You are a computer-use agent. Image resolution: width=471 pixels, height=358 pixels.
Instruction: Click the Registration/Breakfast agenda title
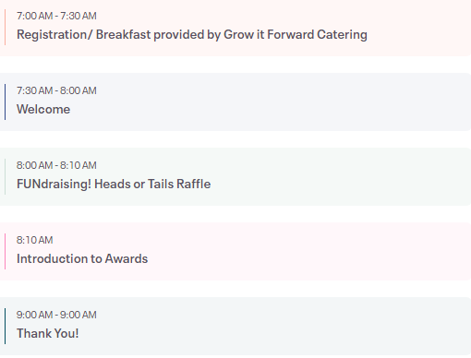(192, 34)
